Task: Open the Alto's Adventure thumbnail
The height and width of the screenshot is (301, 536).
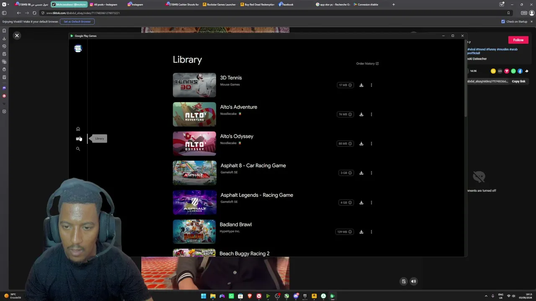Action: pos(194,115)
